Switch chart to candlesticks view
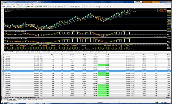This screenshot has height=104, width=172. point(53,7)
